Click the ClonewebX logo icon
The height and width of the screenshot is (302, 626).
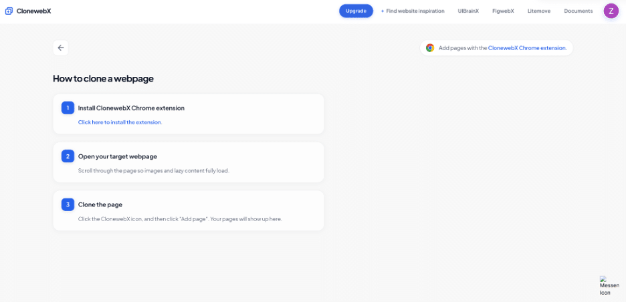point(9,11)
